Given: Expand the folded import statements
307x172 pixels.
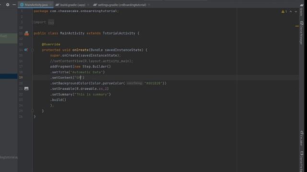Looking at the screenshot, I should click(51, 22).
